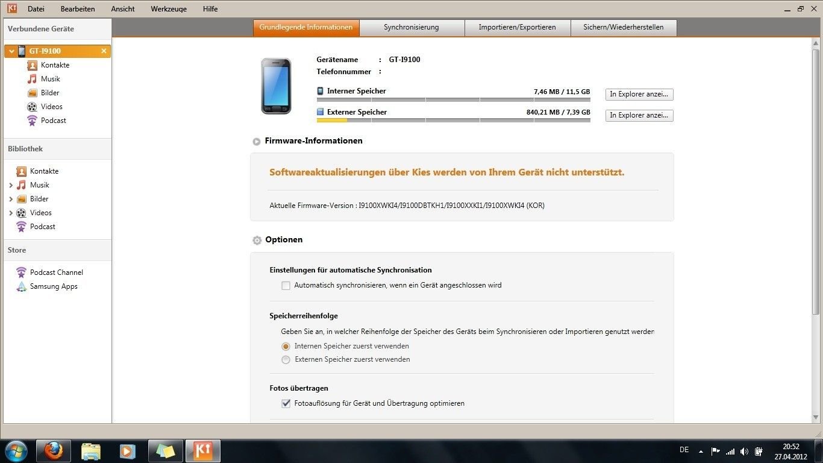The image size is (823, 463).
Task: Disconnect GT-I9100 with X button
Action: pyautogui.click(x=104, y=51)
